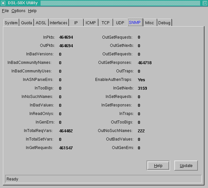The image size is (208, 188).
Task: Click the OutSetRequests label
Action: [x=117, y=54]
